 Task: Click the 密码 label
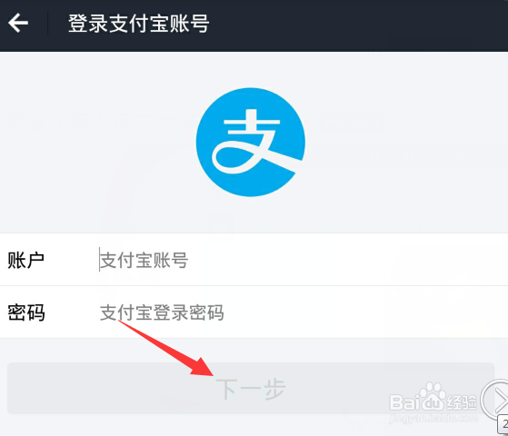tap(26, 312)
